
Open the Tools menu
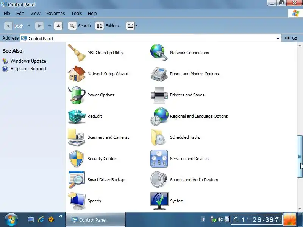(77, 14)
